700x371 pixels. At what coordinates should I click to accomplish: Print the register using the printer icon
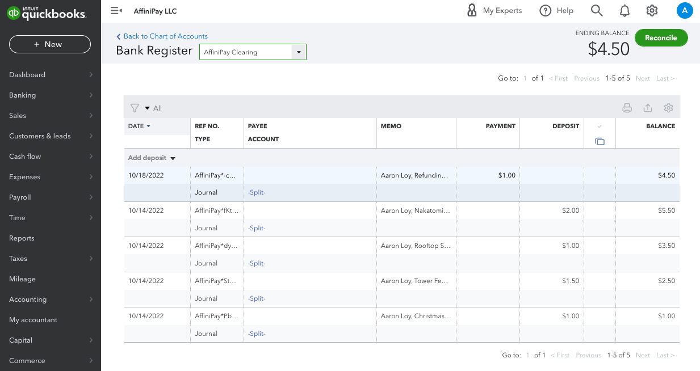[x=627, y=108]
